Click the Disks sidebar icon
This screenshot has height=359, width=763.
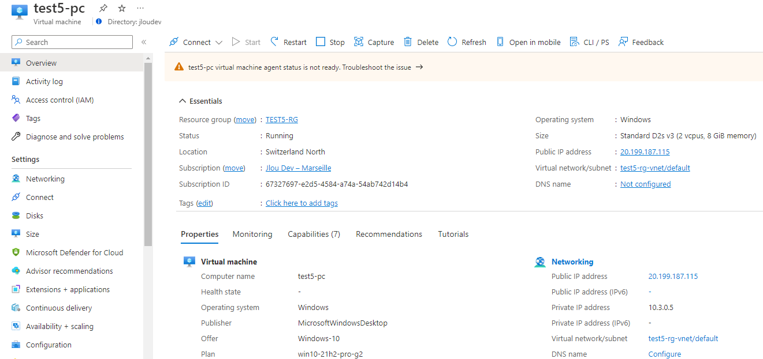(16, 216)
